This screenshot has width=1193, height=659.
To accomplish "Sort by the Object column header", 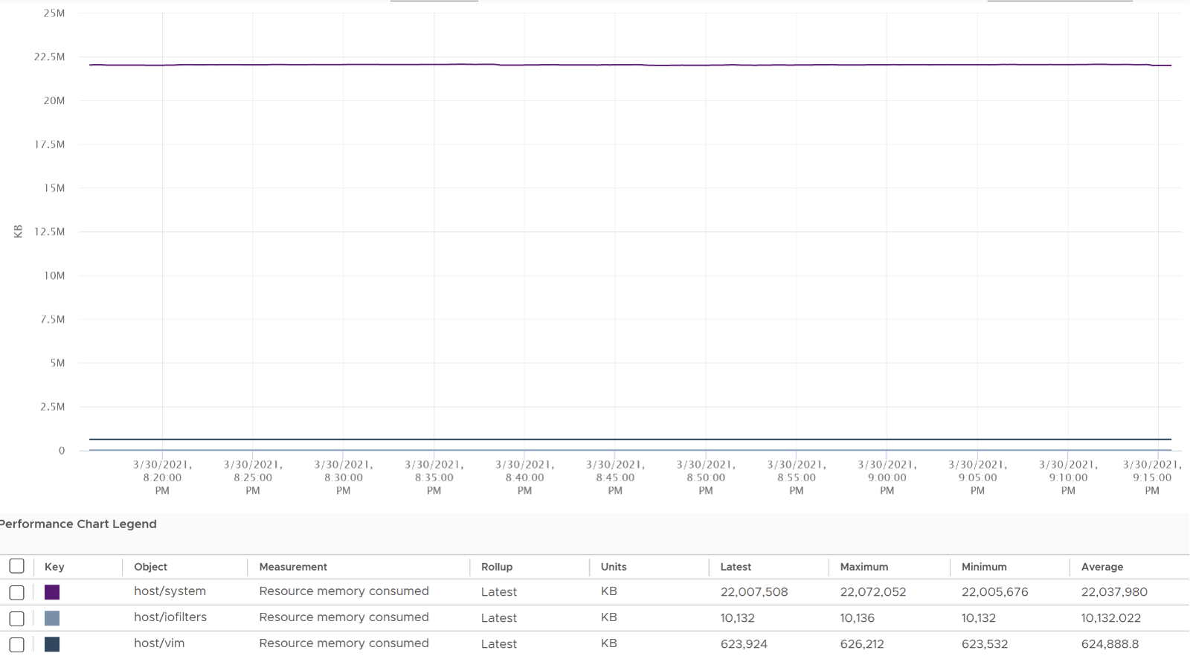I will click(150, 567).
